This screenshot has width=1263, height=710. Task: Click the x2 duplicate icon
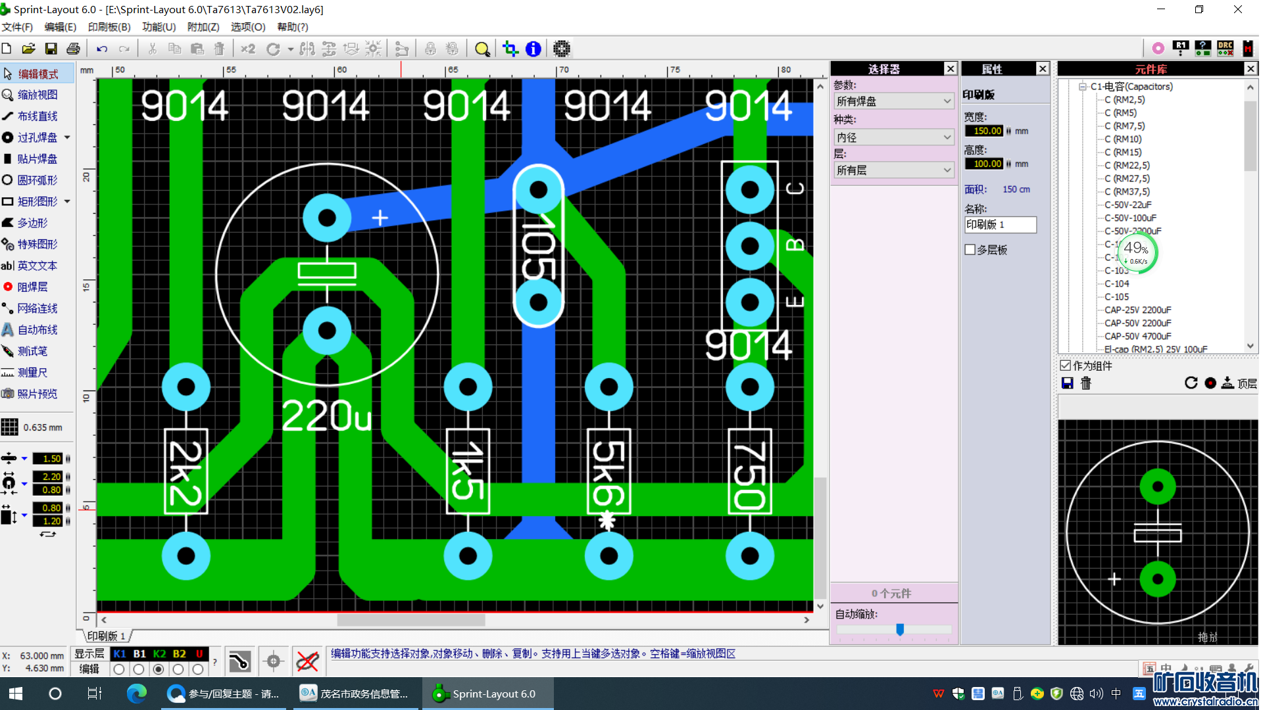click(x=248, y=49)
